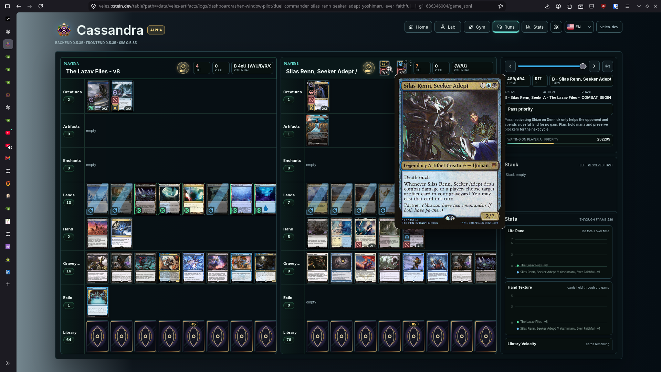661x372 pixels.
Task: Click the Cassandra logo icon
Action: pos(64,30)
